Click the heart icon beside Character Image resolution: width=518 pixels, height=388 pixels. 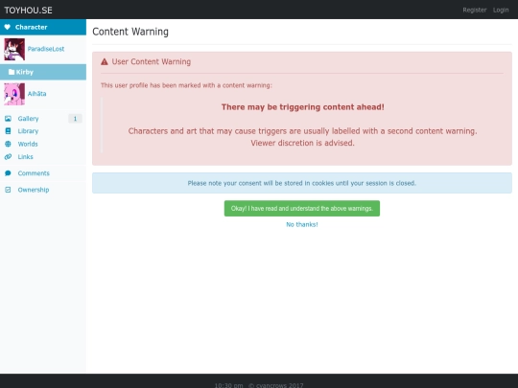[x=8, y=27]
